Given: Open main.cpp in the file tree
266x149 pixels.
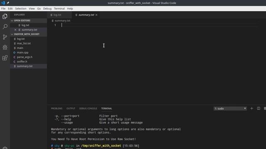Looking at the screenshot, I should coord(29,53).
